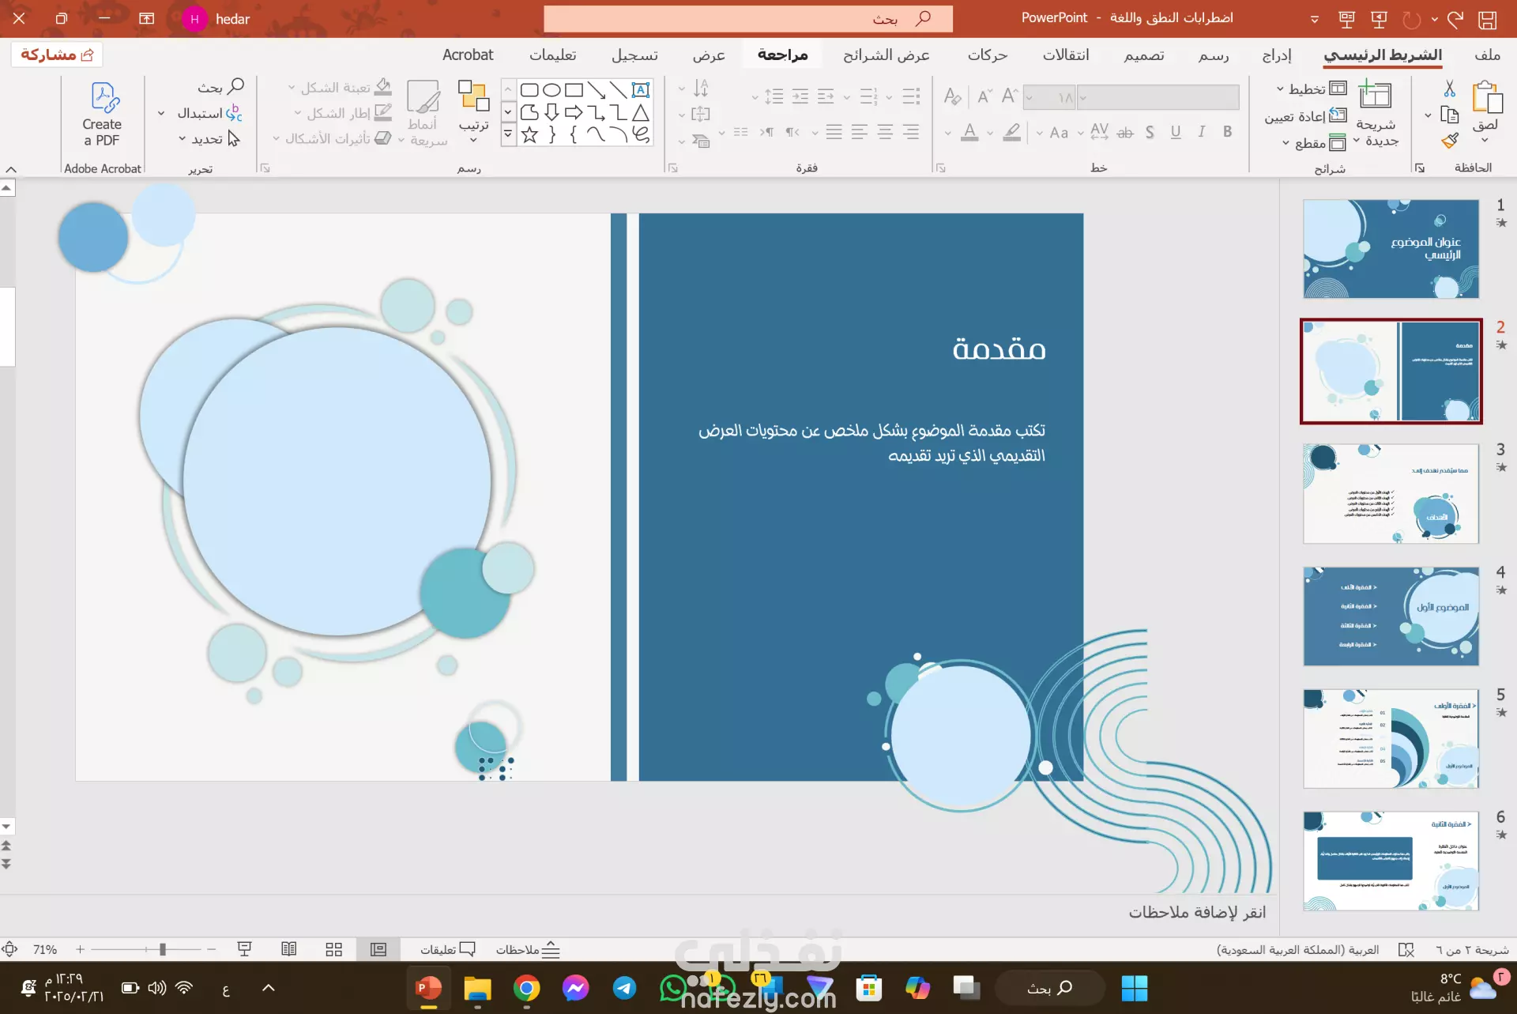Toggle center text alignment

pyautogui.click(x=885, y=132)
